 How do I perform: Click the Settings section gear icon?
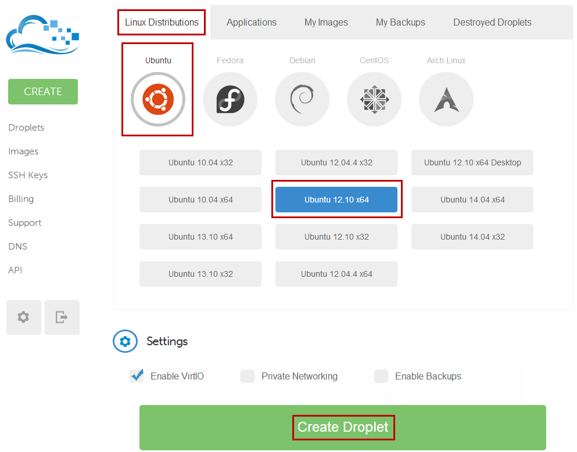tap(125, 341)
